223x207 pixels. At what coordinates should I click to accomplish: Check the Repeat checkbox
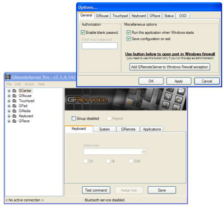109,119
